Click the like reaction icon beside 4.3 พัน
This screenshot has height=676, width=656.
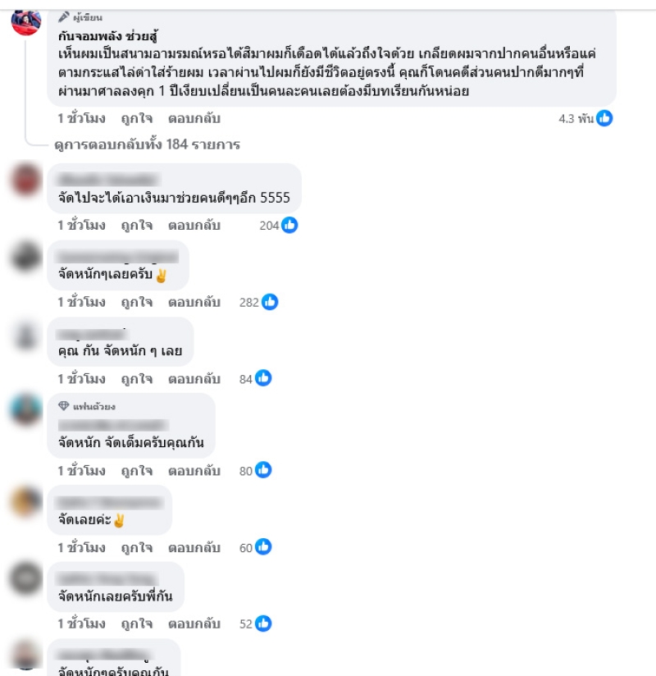[604, 118]
